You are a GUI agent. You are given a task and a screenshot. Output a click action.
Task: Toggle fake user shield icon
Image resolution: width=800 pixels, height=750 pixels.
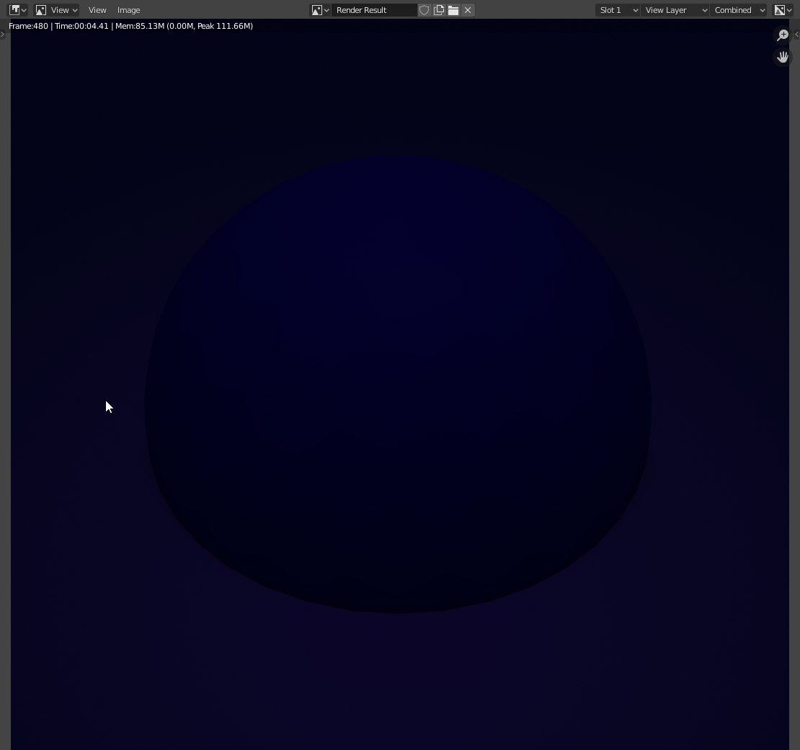pos(424,10)
